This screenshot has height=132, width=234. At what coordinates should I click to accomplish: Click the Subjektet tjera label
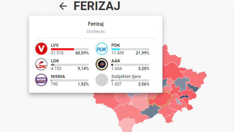tap(126, 76)
